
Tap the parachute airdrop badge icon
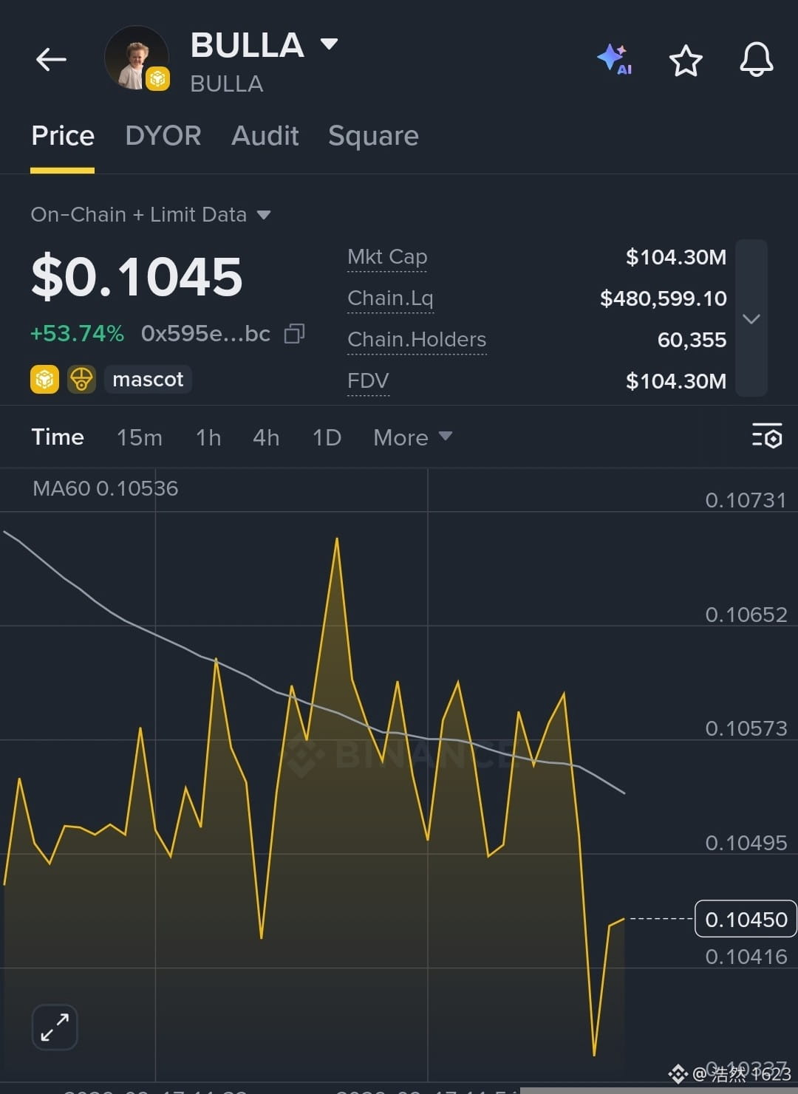tap(81, 379)
